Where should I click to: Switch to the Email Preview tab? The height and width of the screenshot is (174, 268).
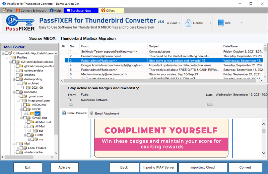tap(74, 113)
